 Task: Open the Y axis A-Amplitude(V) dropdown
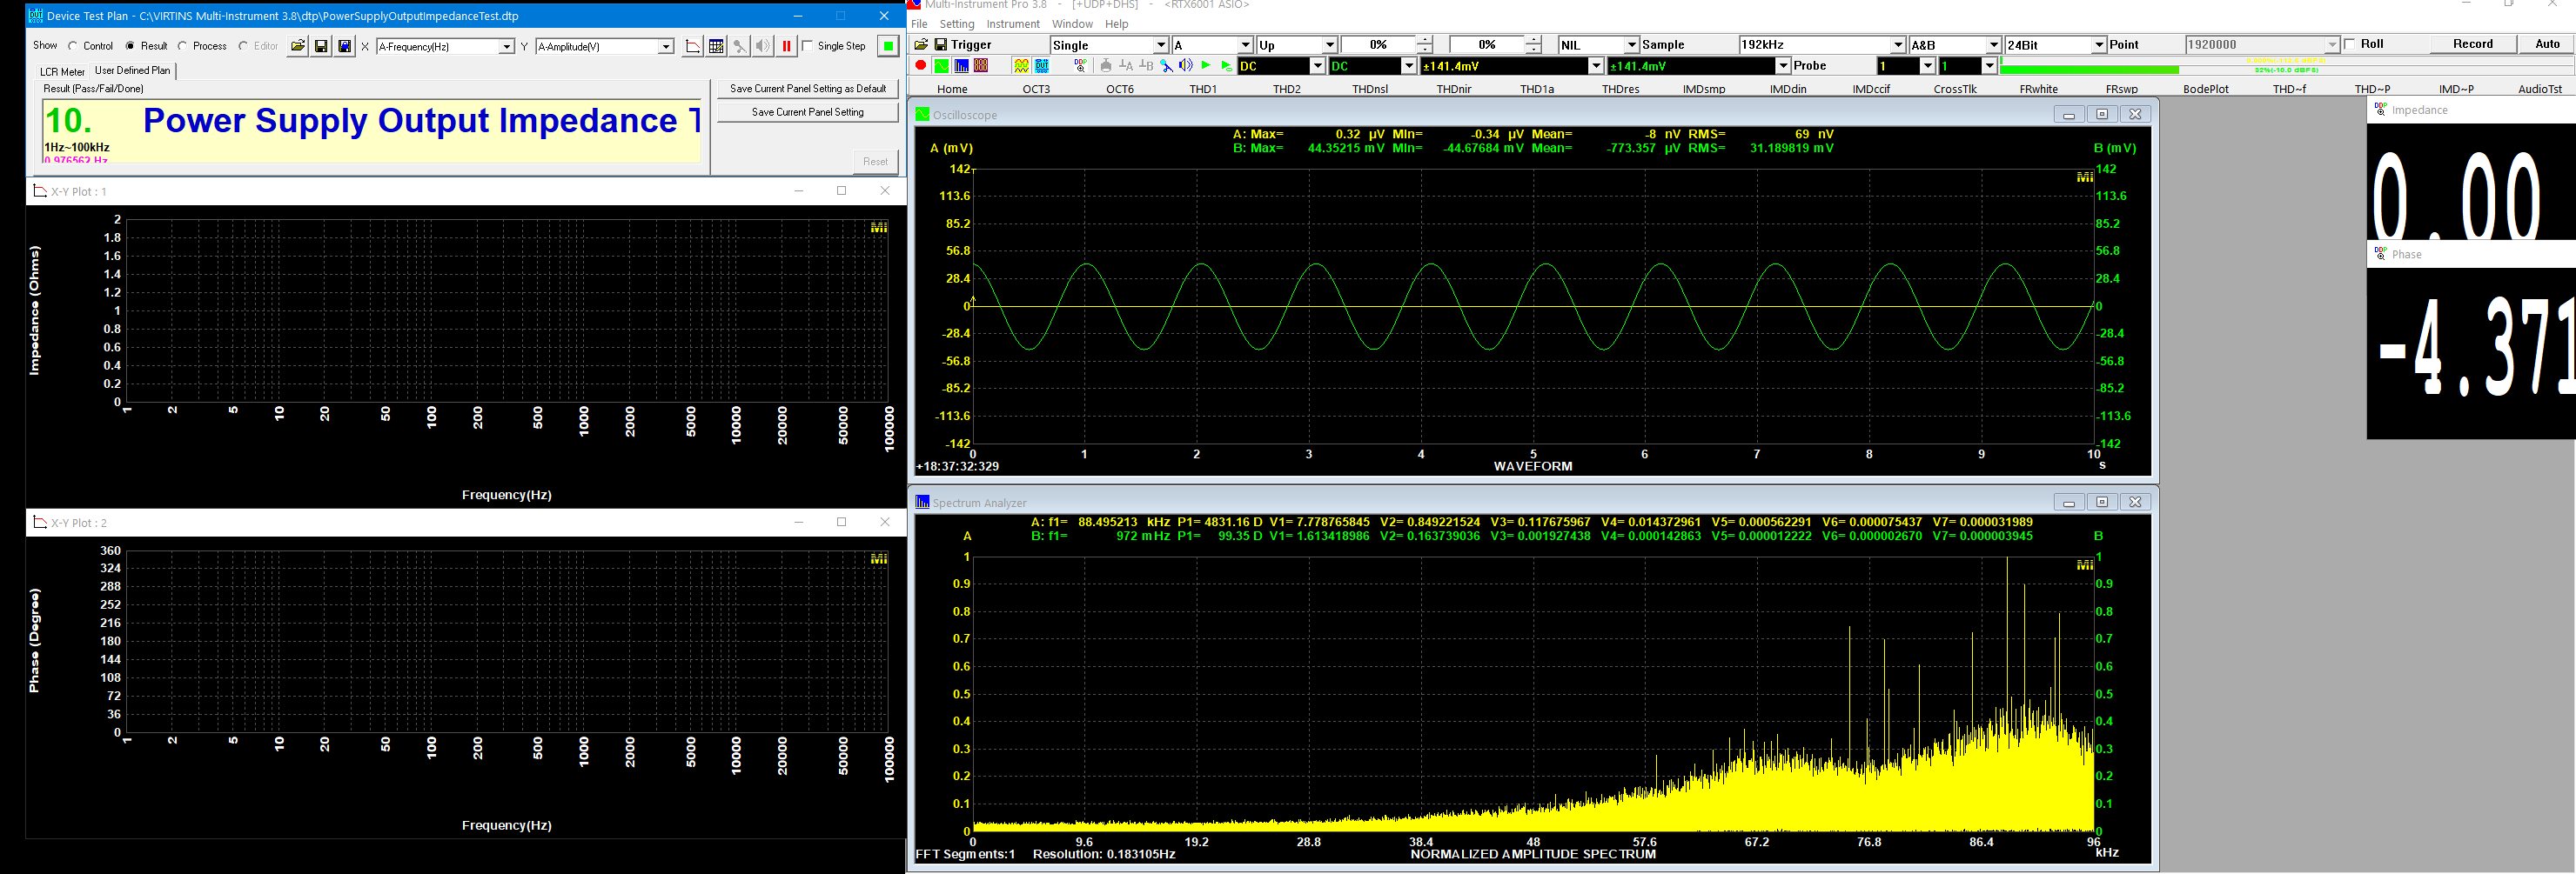pos(666,47)
